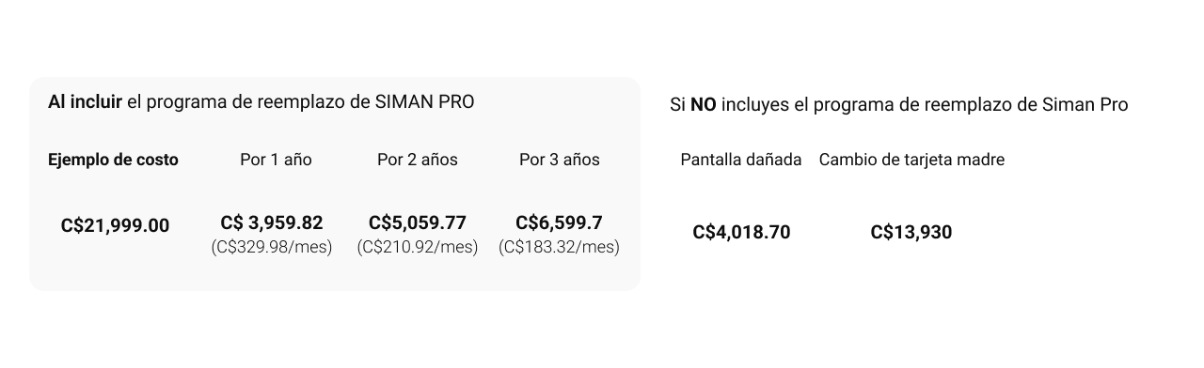This screenshot has height=368, width=1204.
Task: Select the 'Ejemplo de costo' label
Action: (113, 160)
